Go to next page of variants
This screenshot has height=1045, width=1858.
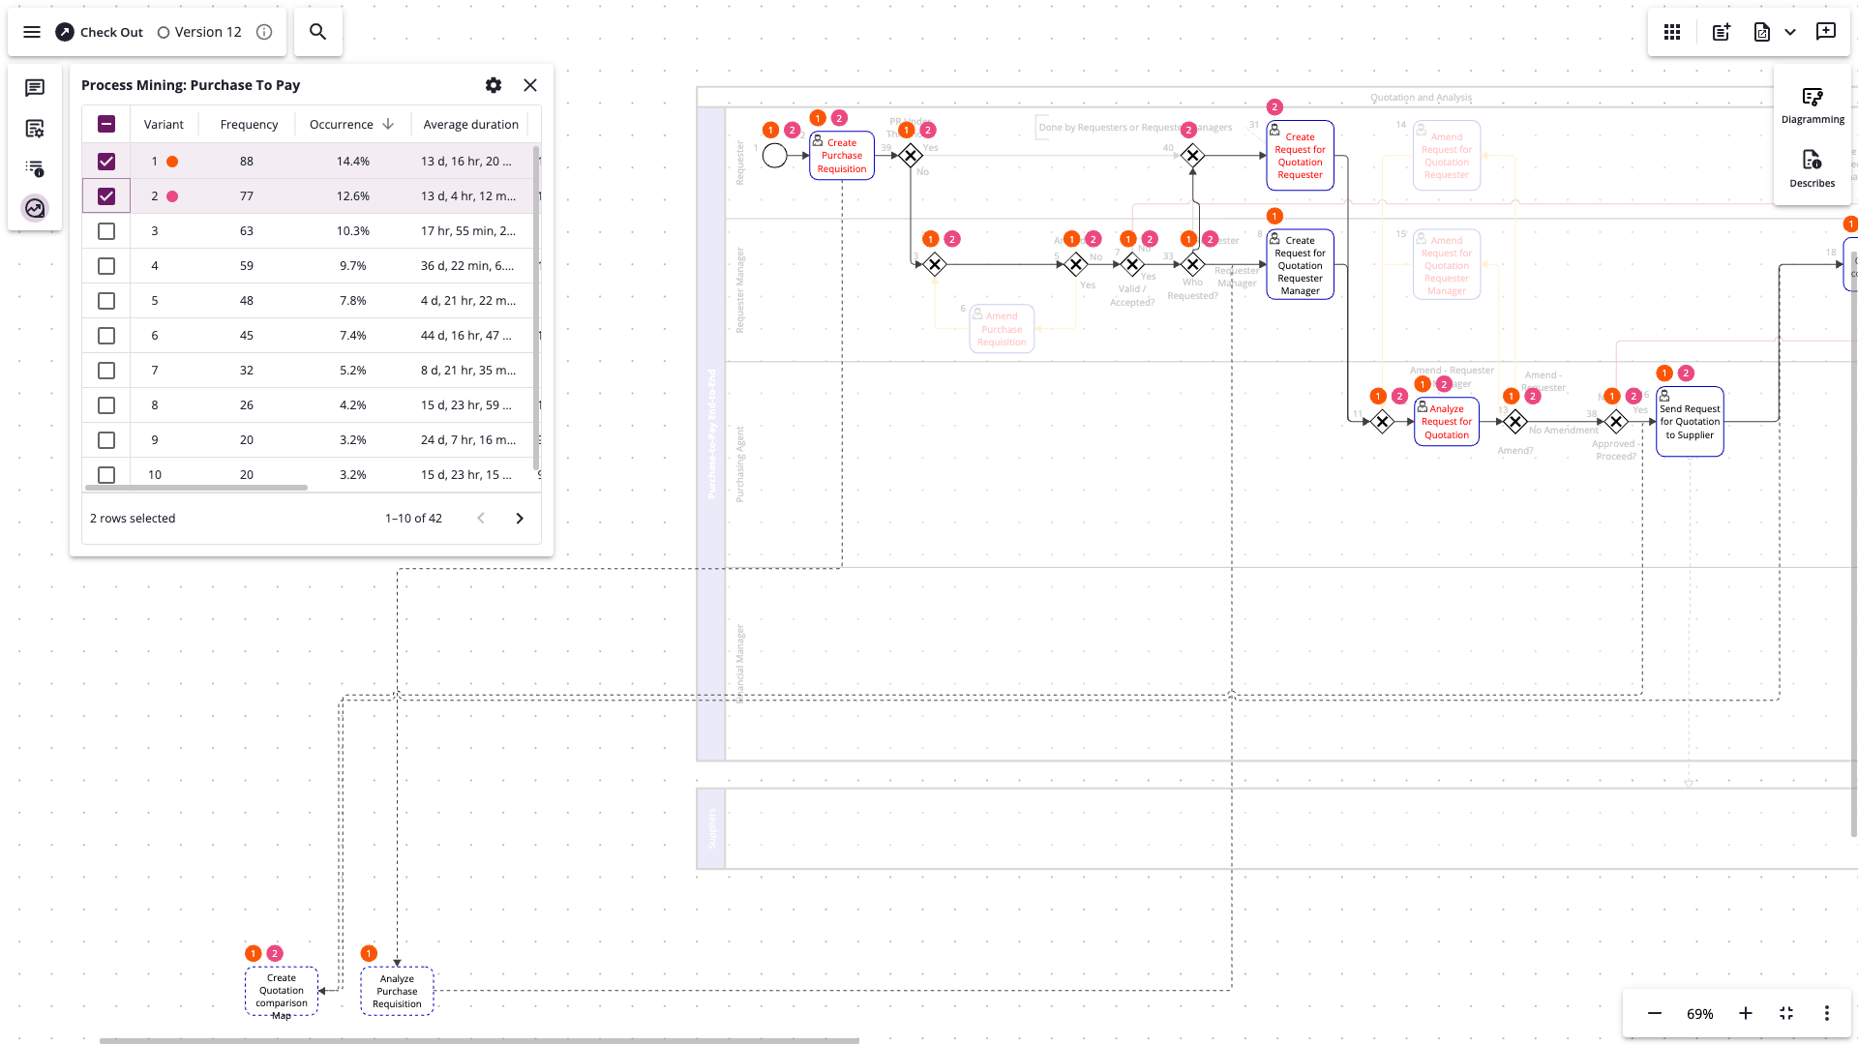[x=520, y=519]
